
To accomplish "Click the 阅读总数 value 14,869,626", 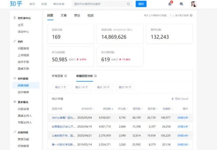I will click(x=114, y=37).
